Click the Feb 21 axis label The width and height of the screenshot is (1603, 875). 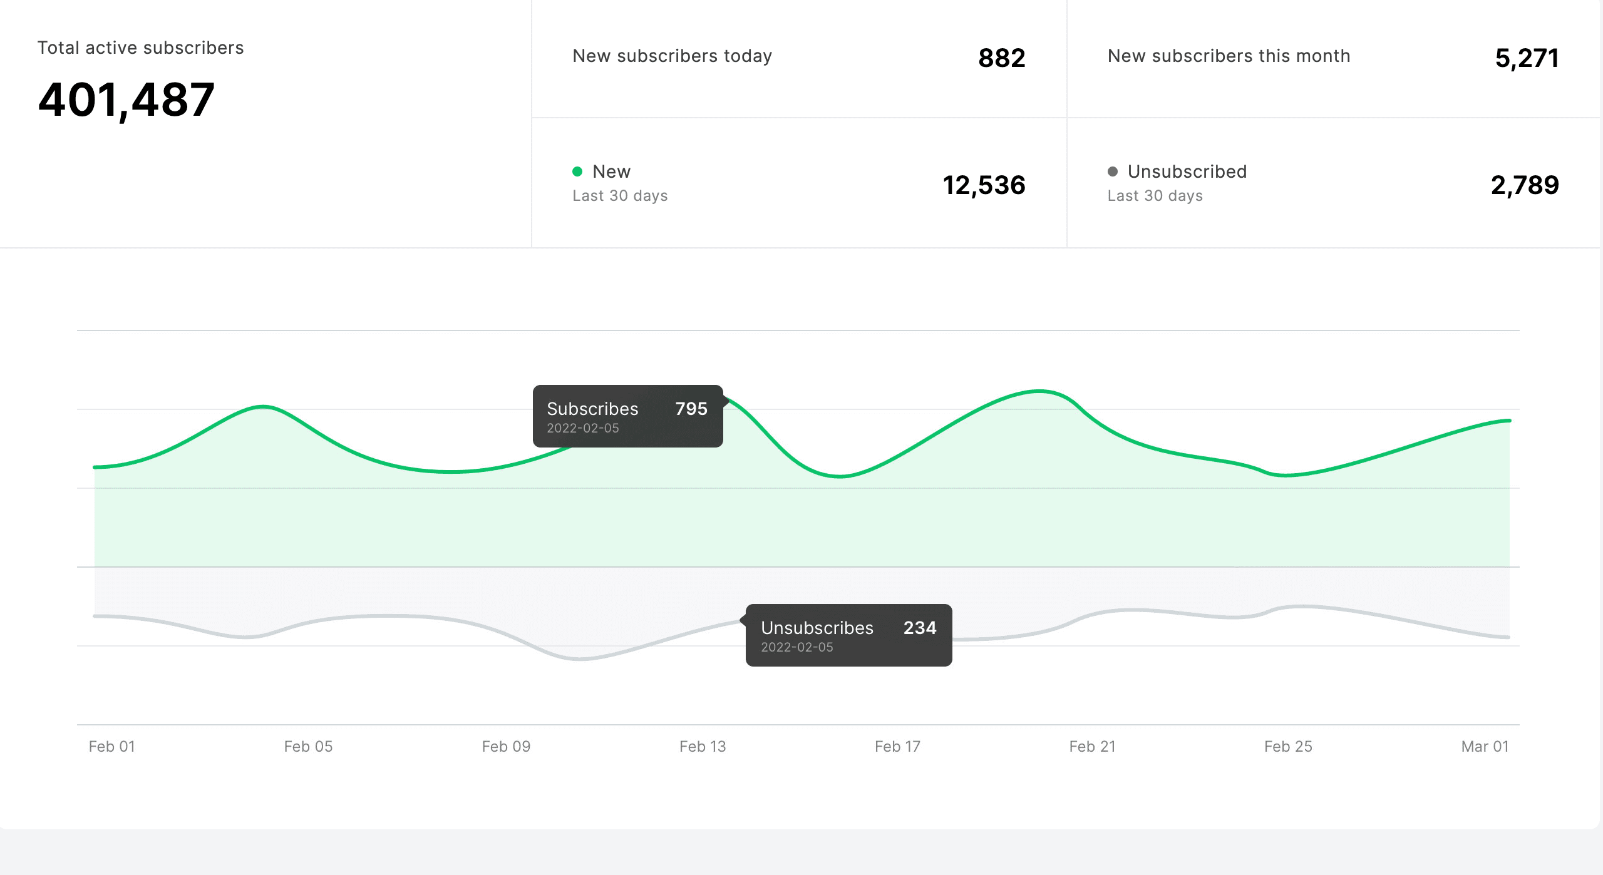[x=1092, y=747]
